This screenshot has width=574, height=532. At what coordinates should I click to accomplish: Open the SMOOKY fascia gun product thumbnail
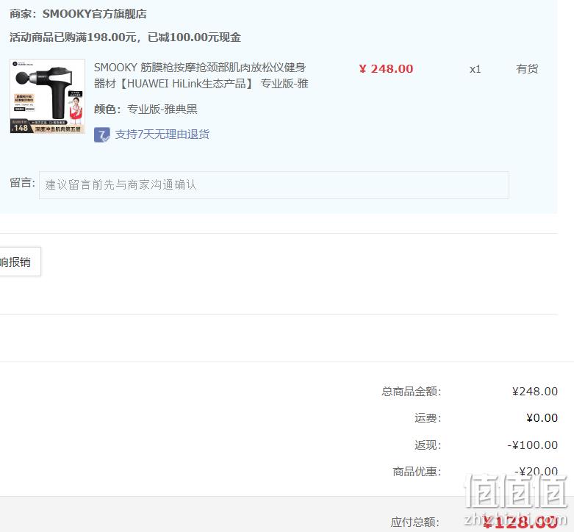[x=48, y=96]
